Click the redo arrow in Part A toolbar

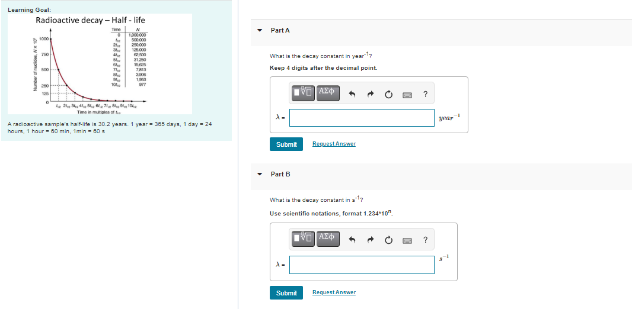point(370,95)
